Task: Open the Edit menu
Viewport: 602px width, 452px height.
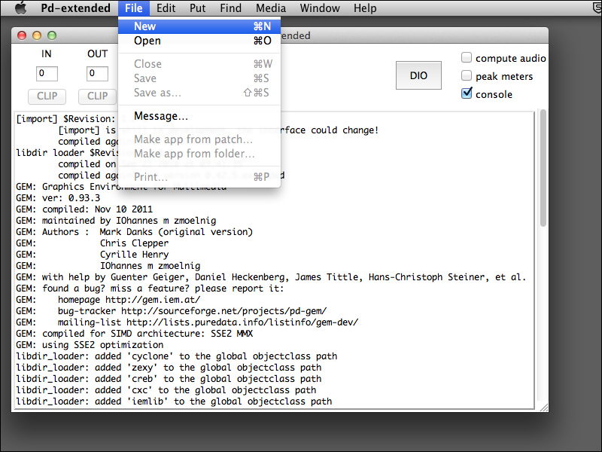Action: click(166, 8)
